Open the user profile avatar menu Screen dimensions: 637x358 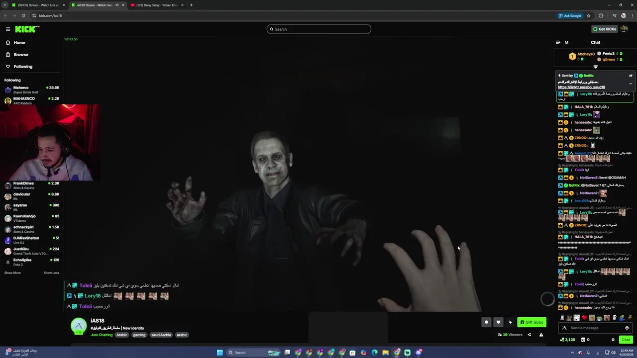(x=624, y=29)
